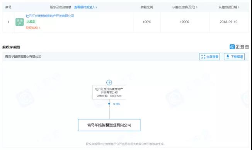Click the 股权穿透图 section heading
The height and width of the screenshot is (150, 252).
click(11, 47)
